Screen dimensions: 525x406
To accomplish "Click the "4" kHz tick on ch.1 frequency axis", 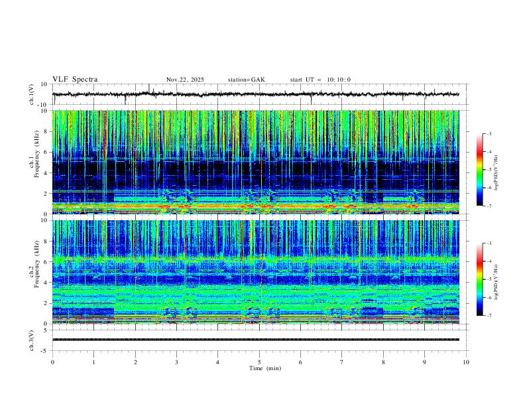I will 46,173.
